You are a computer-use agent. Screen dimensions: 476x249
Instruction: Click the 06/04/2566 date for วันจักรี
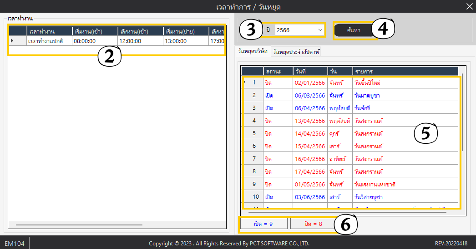310,108
